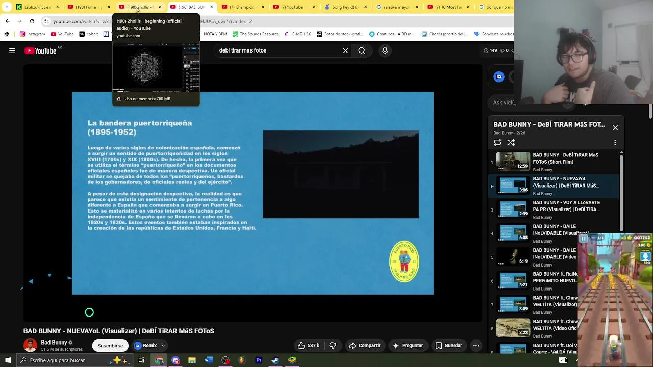Switch to (198) Fume 1 tab
Viewport: 653px width, 367px height.
click(88, 7)
